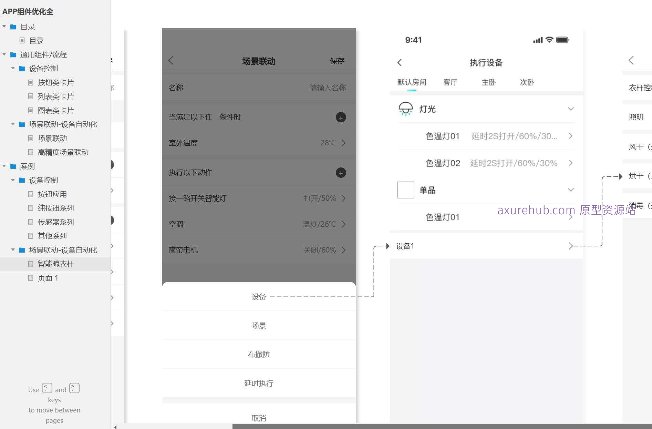The width and height of the screenshot is (652, 429).
Task: Collapse the 灯光 device group
Action: (x=571, y=109)
